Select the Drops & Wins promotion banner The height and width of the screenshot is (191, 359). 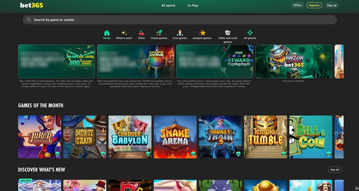[x=136, y=62]
